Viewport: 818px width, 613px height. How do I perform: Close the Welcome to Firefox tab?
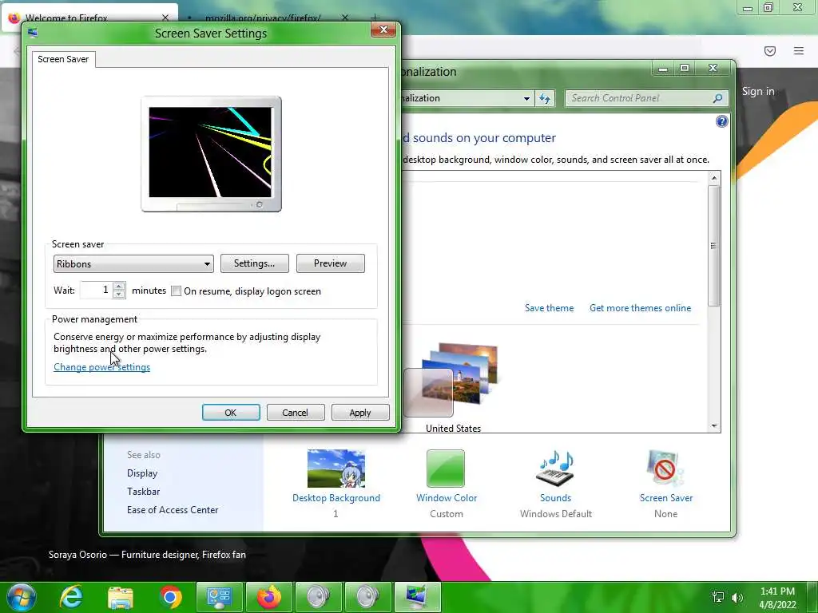pos(165,18)
